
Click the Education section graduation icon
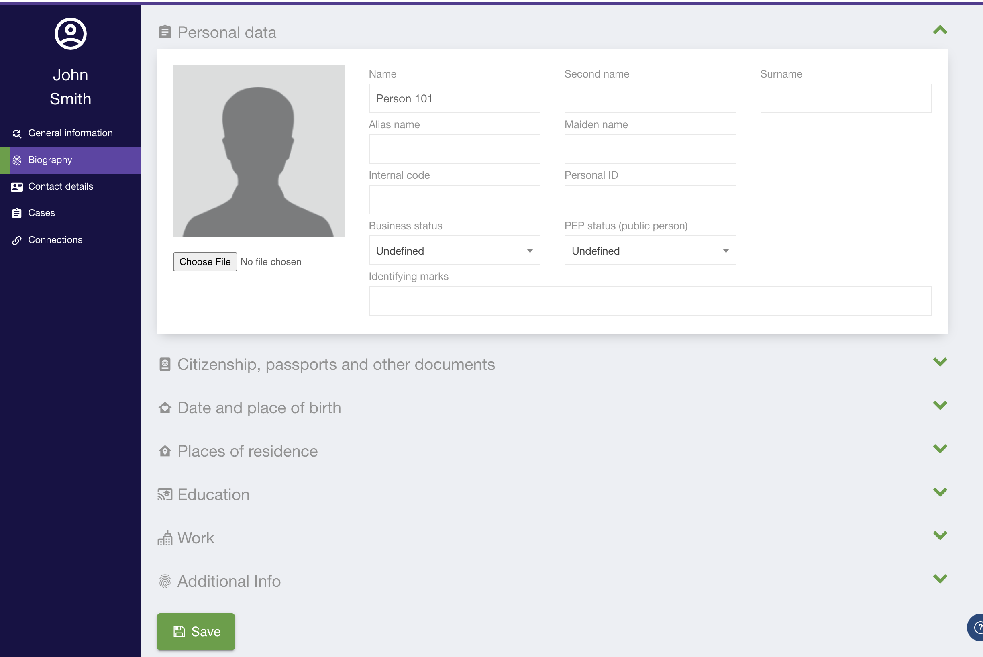tap(165, 494)
